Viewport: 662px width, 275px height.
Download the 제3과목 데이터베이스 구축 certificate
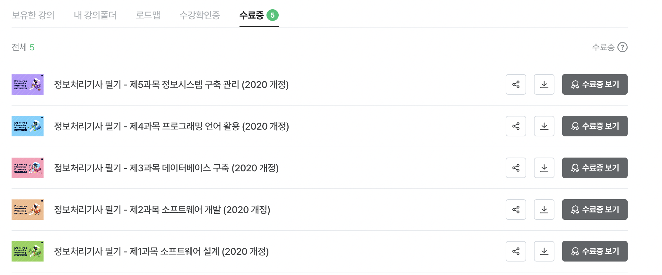tap(544, 168)
